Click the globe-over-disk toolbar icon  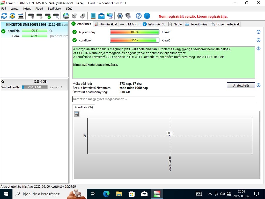click(66, 16)
